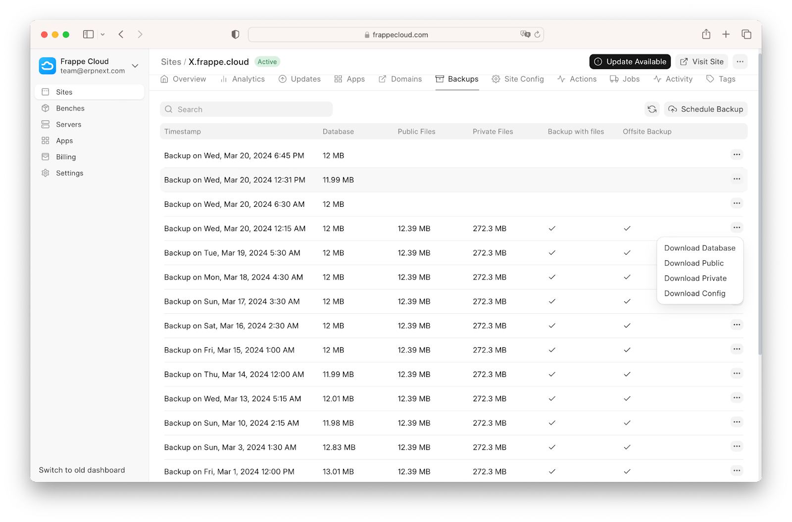Open sidebar dropdown chevron in Safari toolbar

103,35
